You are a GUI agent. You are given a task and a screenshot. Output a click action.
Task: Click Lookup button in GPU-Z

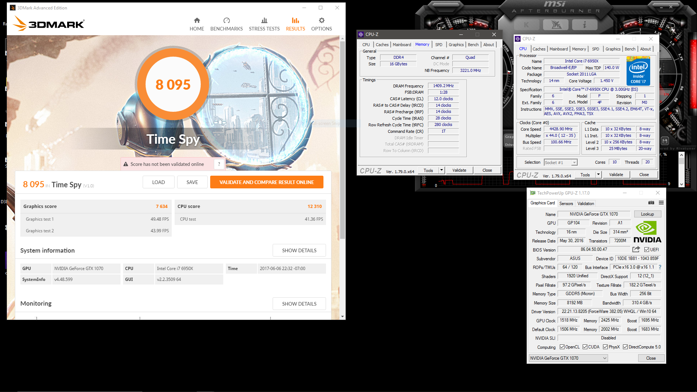tap(647, 214)
